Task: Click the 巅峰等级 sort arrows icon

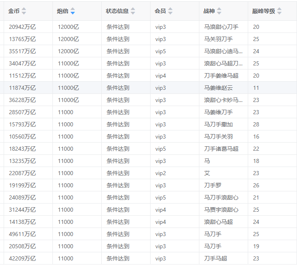Action: (279, 11)
